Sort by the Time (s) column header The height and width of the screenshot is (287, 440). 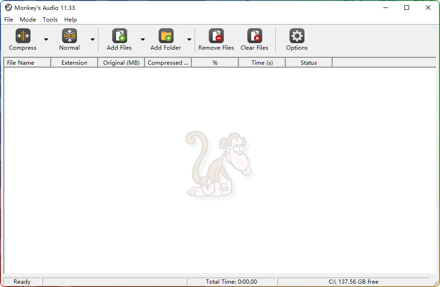tap(262, 62)
